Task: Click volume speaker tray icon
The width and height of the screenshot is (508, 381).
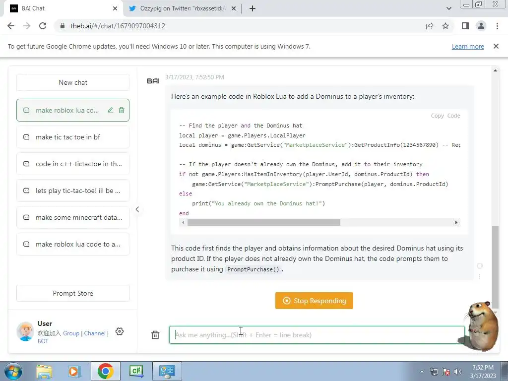Action: click(x=457, y=372)
